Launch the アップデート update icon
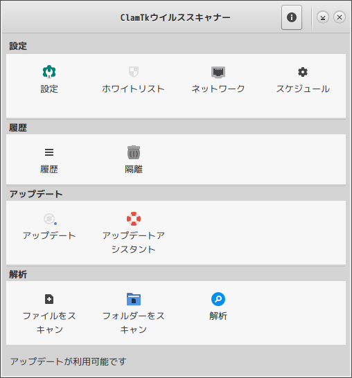This screenshot has height=378, width=352. [x=50, y=219]
